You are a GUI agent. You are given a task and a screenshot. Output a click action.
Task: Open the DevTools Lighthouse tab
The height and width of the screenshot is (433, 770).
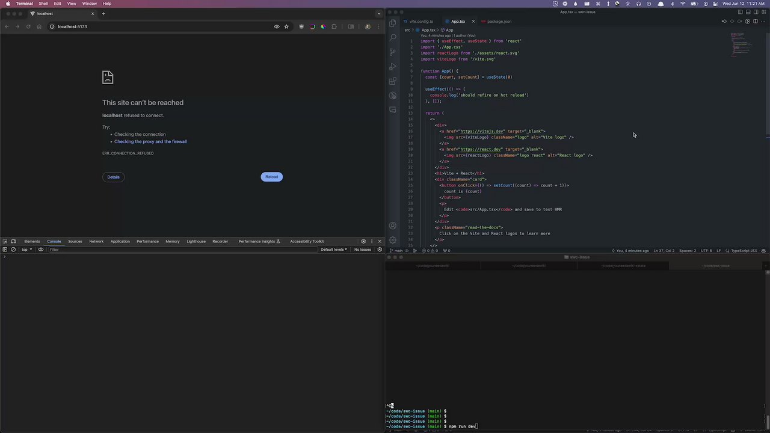click(x=196, y=241)
